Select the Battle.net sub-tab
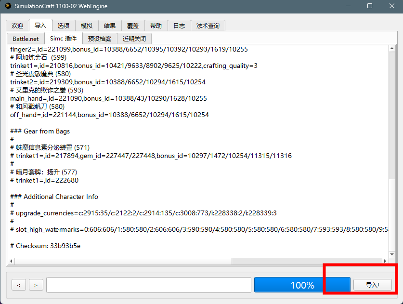Image resolution: width=403 pixels, height=304 pixels. pyautogui.click(x=26, y=39)
